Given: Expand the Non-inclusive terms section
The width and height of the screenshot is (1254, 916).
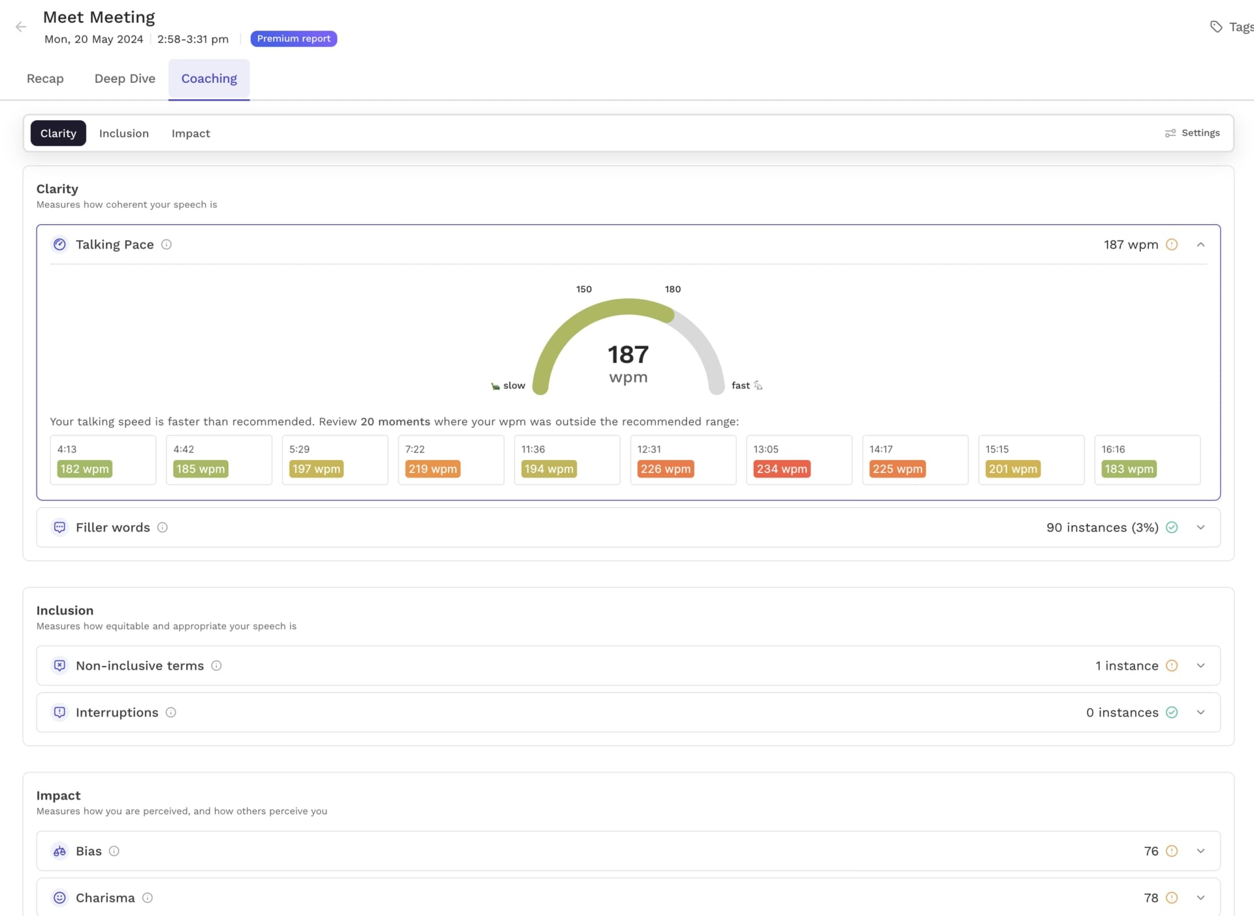Looking at the screenshot, I should 1200,666.
